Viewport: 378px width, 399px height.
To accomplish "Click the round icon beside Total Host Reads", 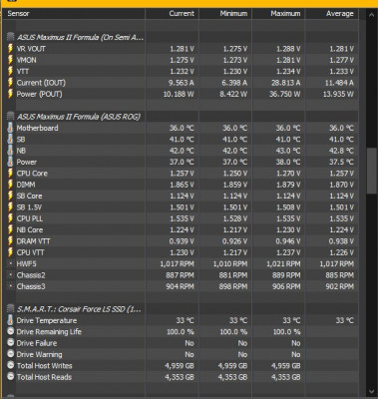I will click(11, 377).
